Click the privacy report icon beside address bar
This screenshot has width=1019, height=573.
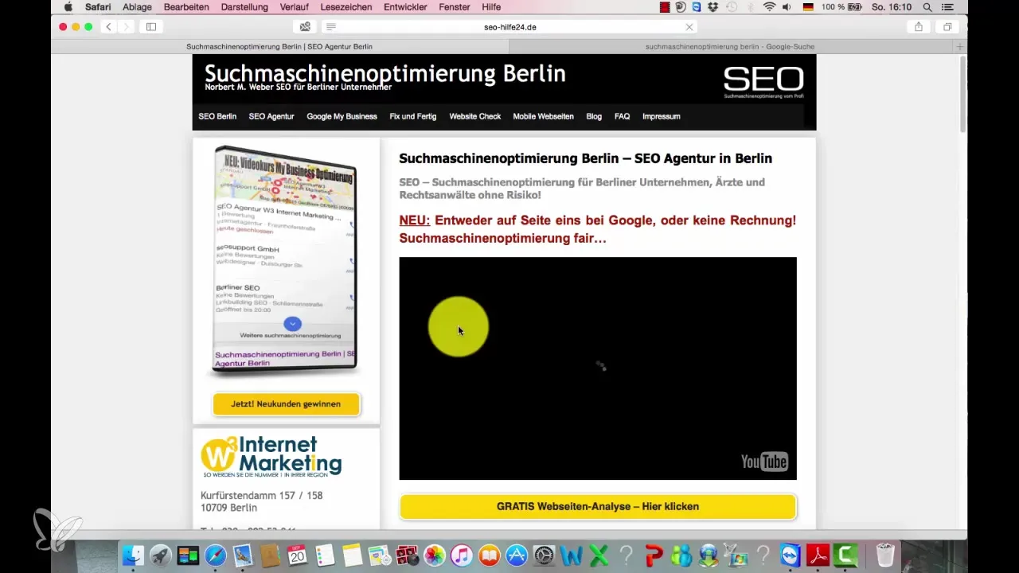304,26
